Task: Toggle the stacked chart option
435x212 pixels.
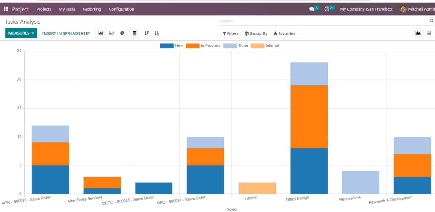Action: [135, 33]
